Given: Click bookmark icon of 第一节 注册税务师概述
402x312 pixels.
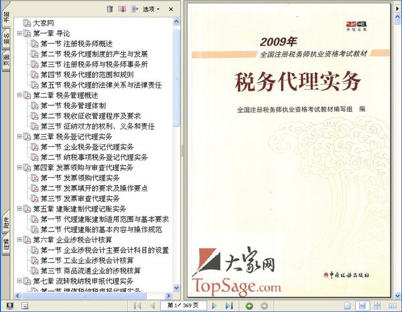Looking at the screenshot, I should pos(35,44).
